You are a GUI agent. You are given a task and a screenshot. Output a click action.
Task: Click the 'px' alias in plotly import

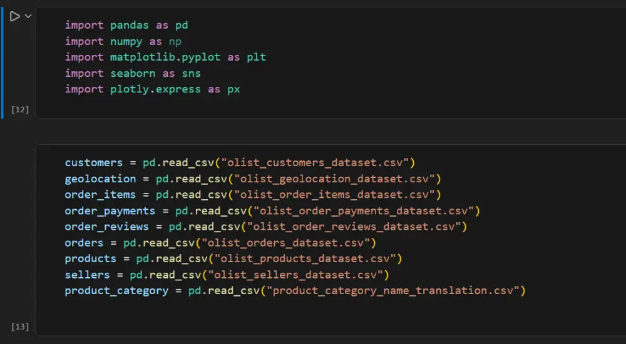234,89
